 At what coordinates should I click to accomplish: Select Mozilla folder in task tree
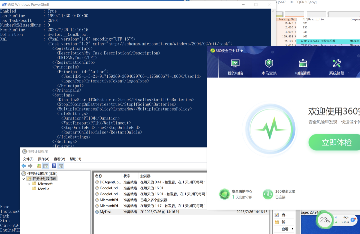(44, 189)
